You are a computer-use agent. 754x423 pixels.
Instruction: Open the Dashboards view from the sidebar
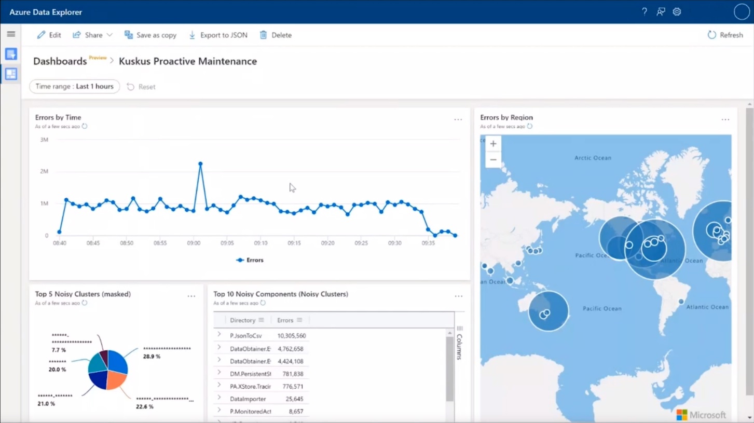pos(11,74)
